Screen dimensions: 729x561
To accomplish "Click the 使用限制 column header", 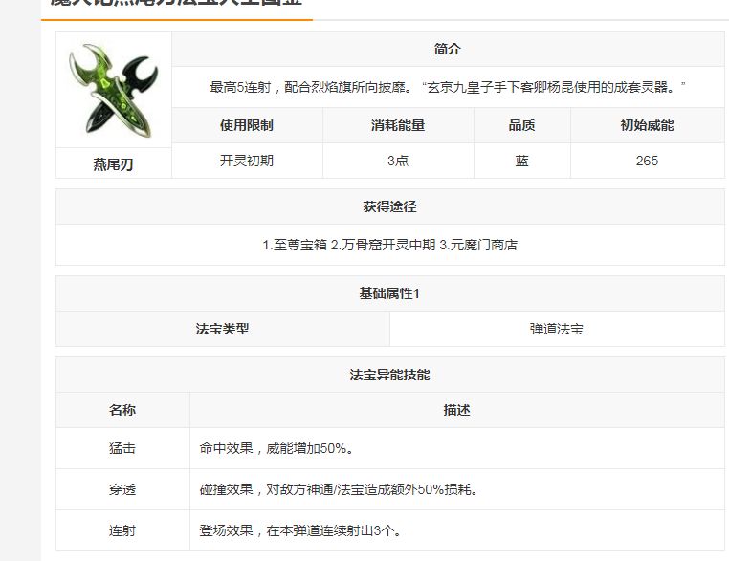I will [x=247, y=125].
